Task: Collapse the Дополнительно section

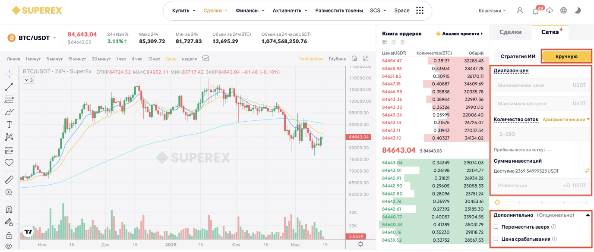Action: (x=588, y=215)
